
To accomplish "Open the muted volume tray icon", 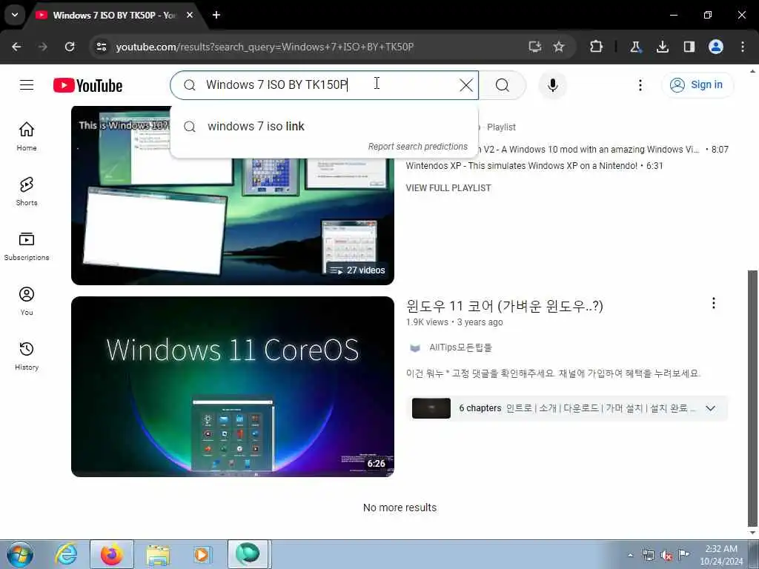I will point(666,556).
